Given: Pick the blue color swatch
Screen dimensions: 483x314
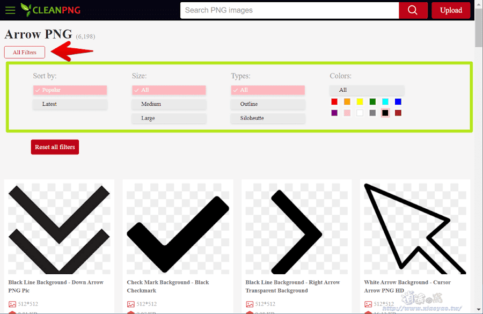Looking at the screenshot, I should pyautogui.click(x=398, y=101).
